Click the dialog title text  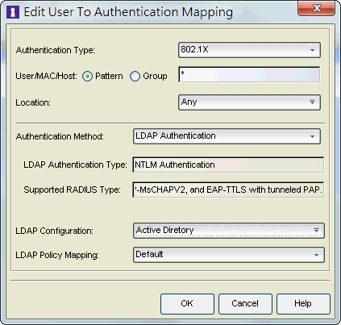(128, 12)
